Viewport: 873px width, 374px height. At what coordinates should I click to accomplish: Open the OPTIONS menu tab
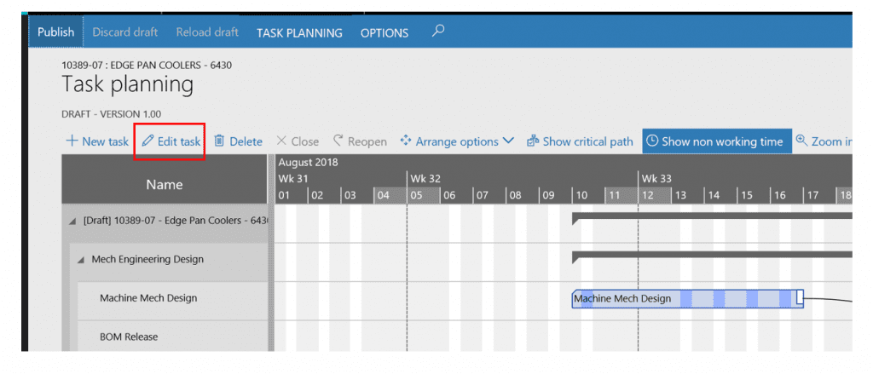(384, 33)
